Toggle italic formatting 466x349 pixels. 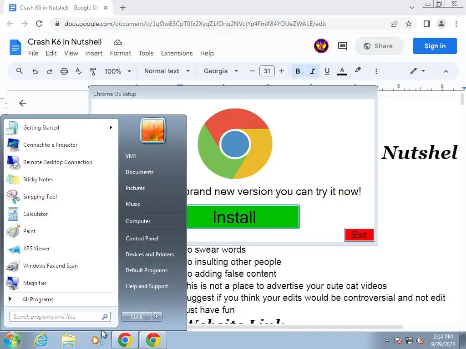[x=312, y=71]
